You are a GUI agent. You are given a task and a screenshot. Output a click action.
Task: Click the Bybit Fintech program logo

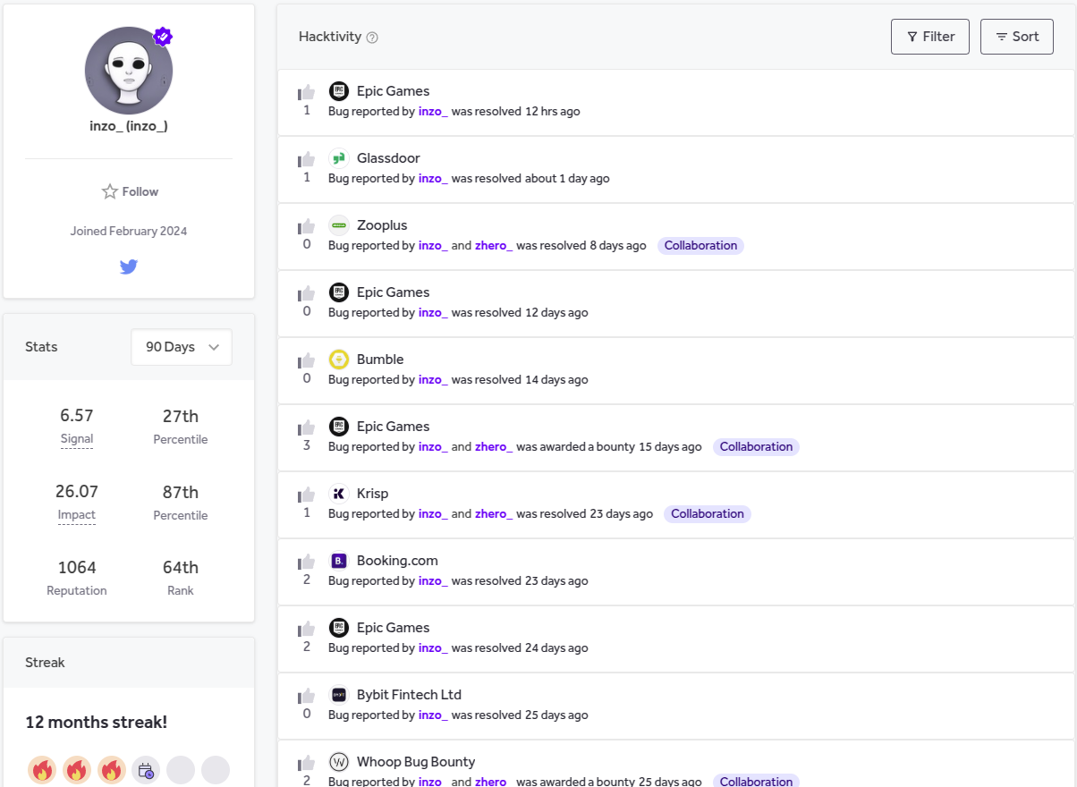click(x=338, y=695)
